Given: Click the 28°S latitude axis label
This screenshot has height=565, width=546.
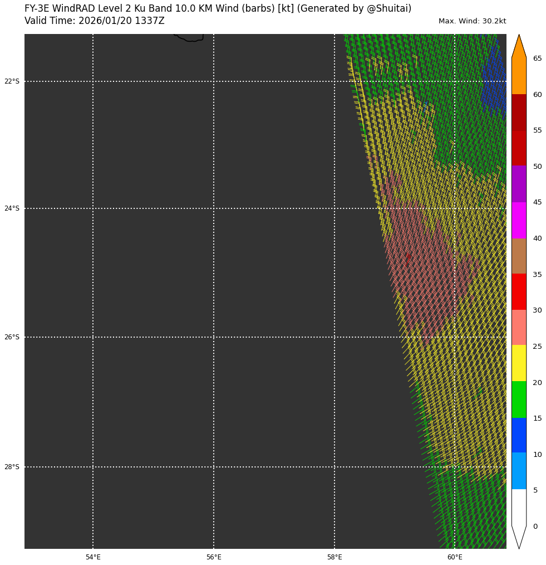Looking at the screenshot, I should coord(12,467).
